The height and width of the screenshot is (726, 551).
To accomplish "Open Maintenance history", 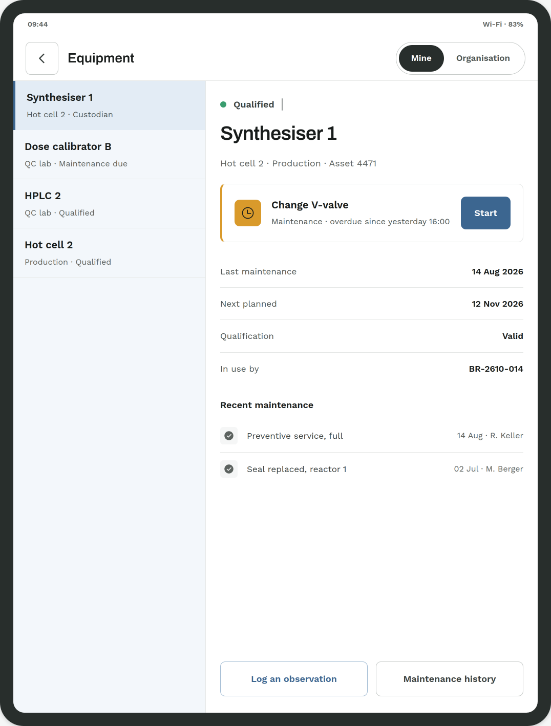I will (x=450, y=679).
